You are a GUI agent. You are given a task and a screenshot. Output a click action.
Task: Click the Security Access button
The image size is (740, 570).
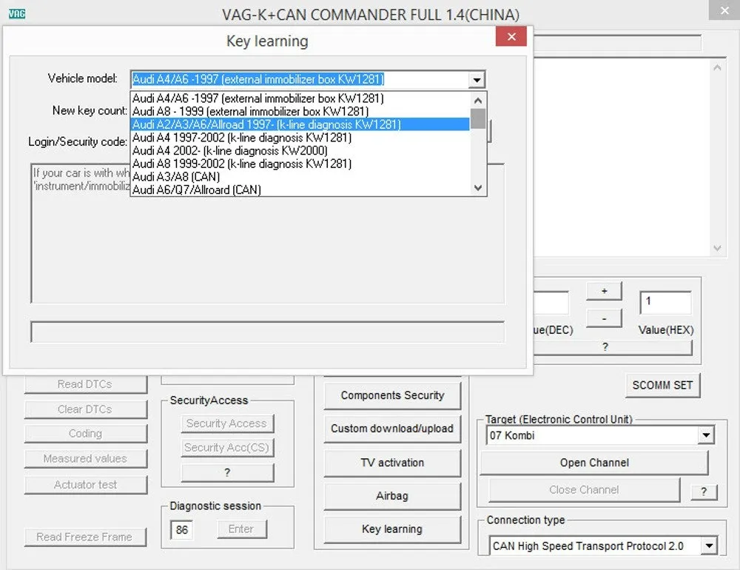point(227,423)
